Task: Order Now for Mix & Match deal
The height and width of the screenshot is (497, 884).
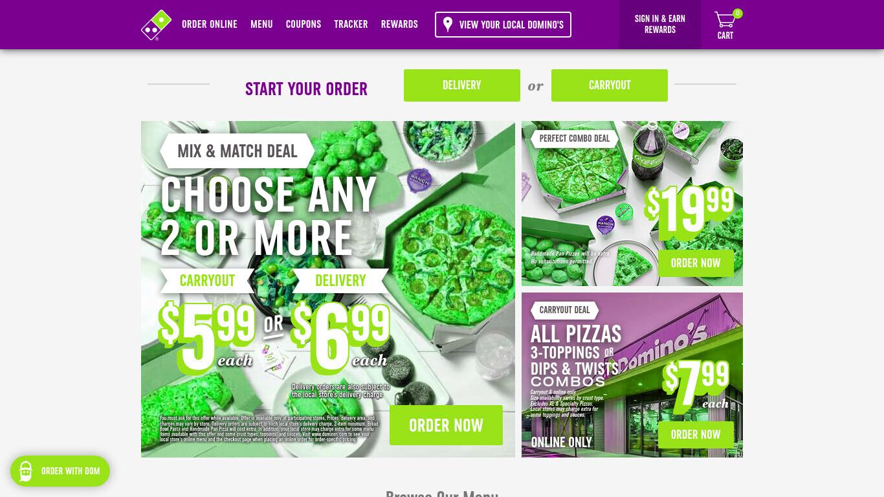Action: tap(446, 425)
